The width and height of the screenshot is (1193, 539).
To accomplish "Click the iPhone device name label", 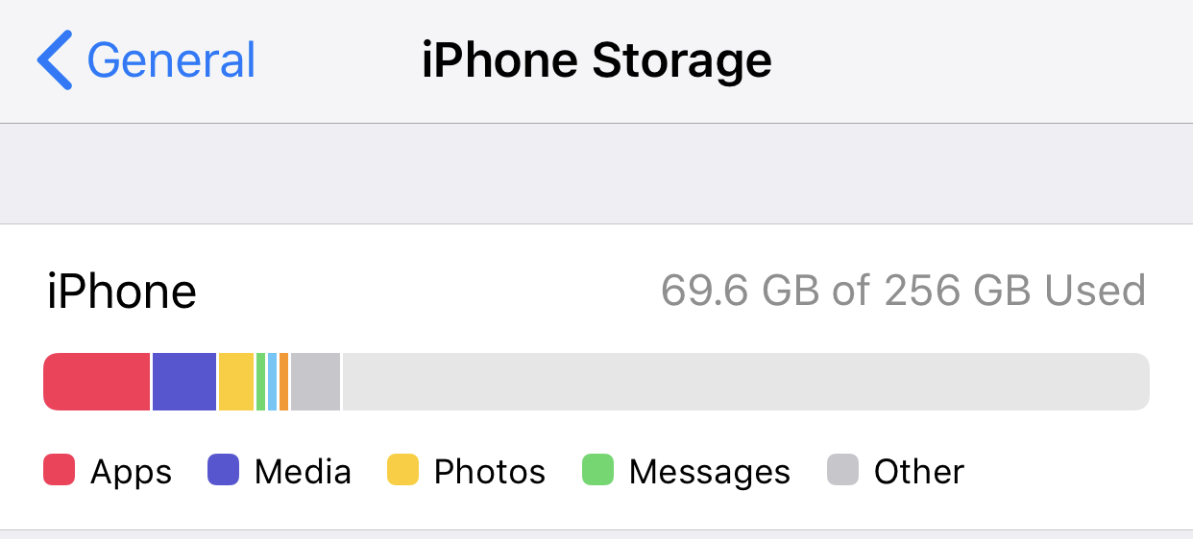I will pos(122,291).
